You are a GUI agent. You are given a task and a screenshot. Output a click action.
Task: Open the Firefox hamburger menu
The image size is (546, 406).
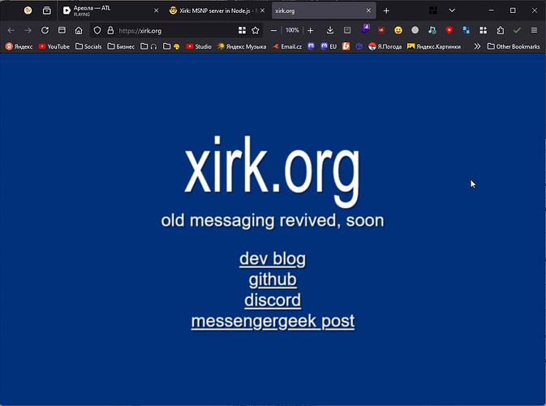point(534,31)
